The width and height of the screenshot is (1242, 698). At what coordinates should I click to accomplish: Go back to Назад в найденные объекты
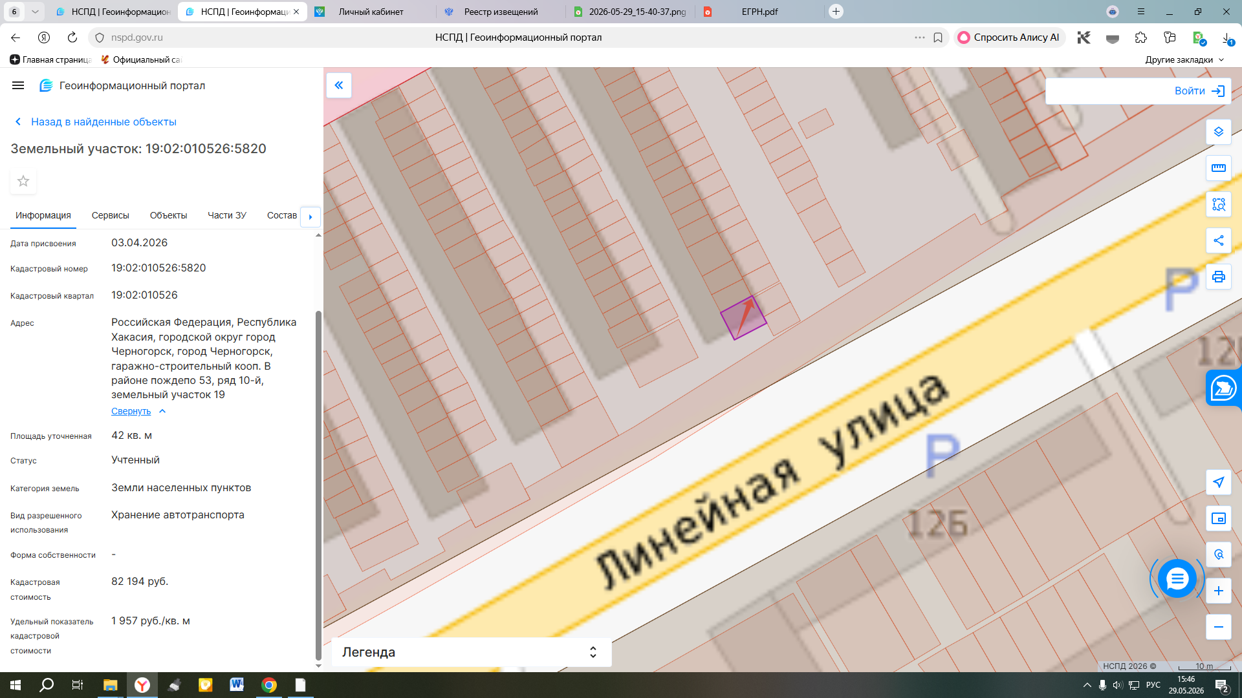click(x=95, y=122)
